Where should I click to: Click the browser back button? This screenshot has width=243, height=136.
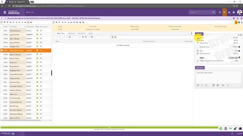pos(2,6)
